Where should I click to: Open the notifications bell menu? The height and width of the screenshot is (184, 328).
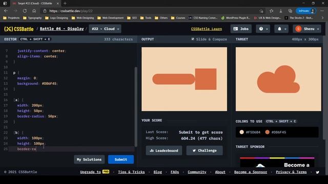(x=281, y=29)
